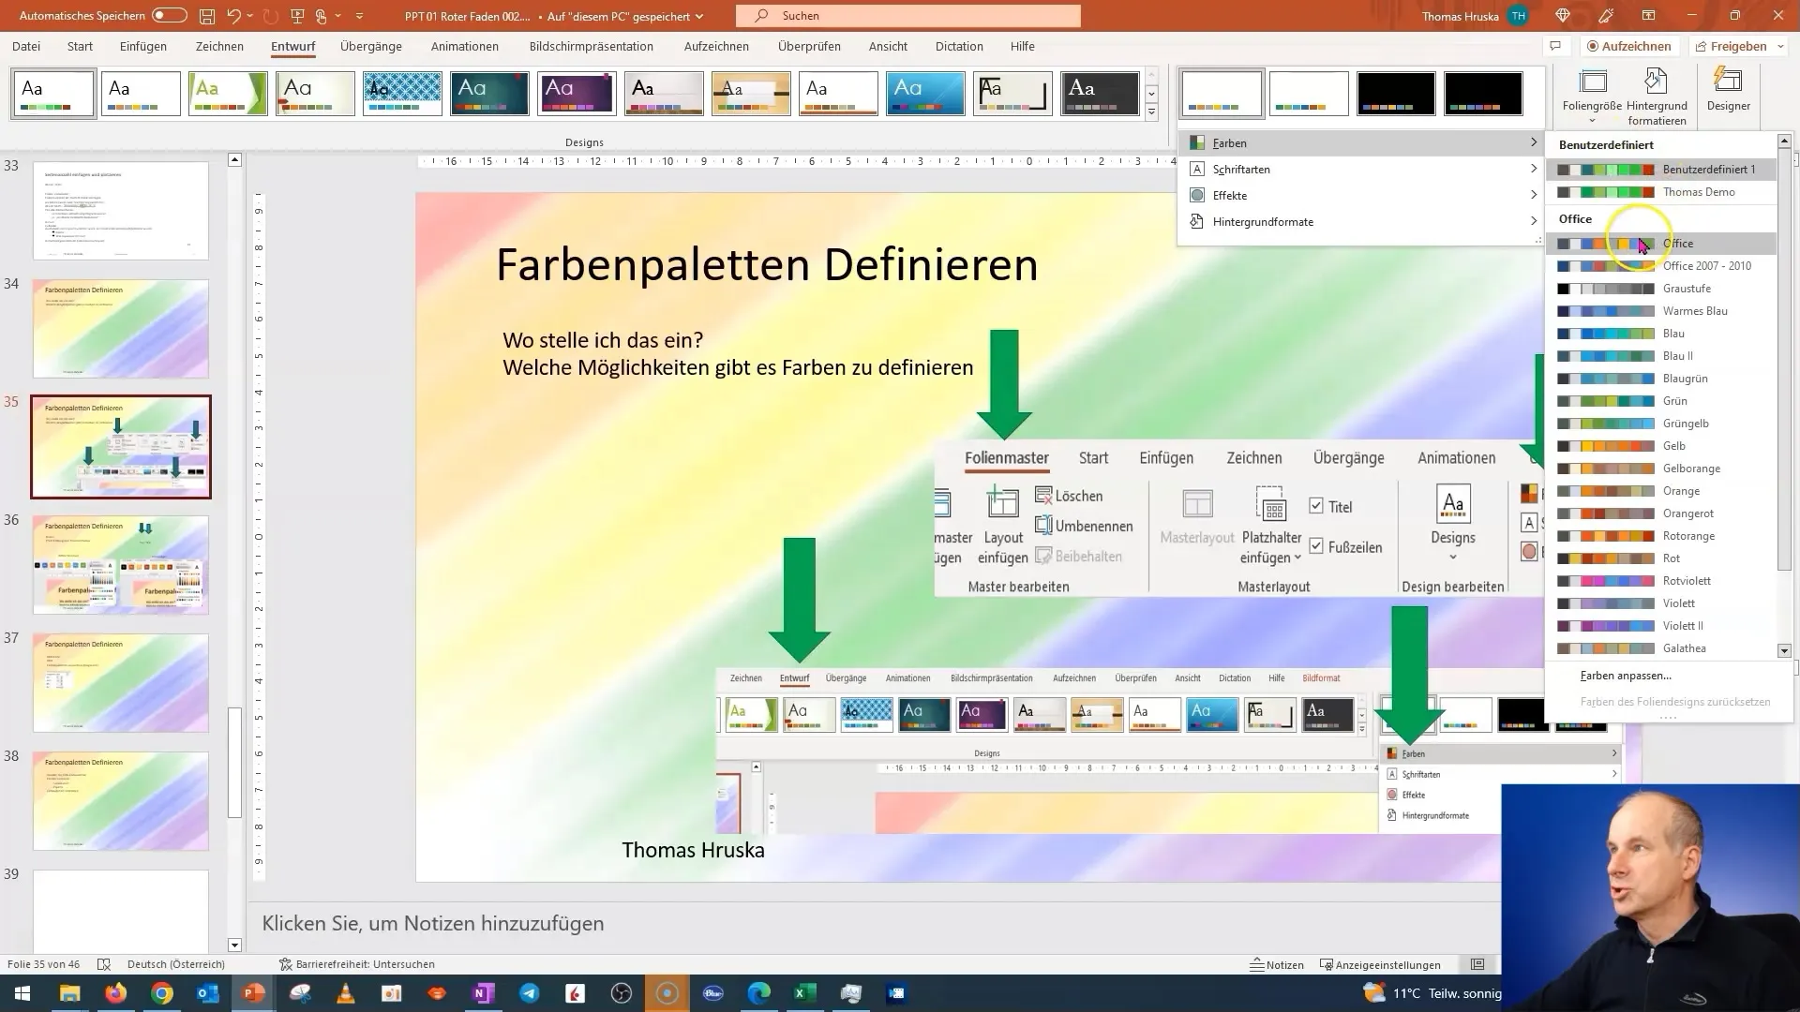
Task: Select the Blaugrün color palette
Action: click(1661, 379)
